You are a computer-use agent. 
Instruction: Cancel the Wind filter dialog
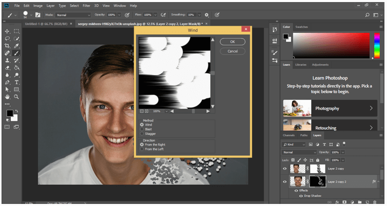pos(232,51)
